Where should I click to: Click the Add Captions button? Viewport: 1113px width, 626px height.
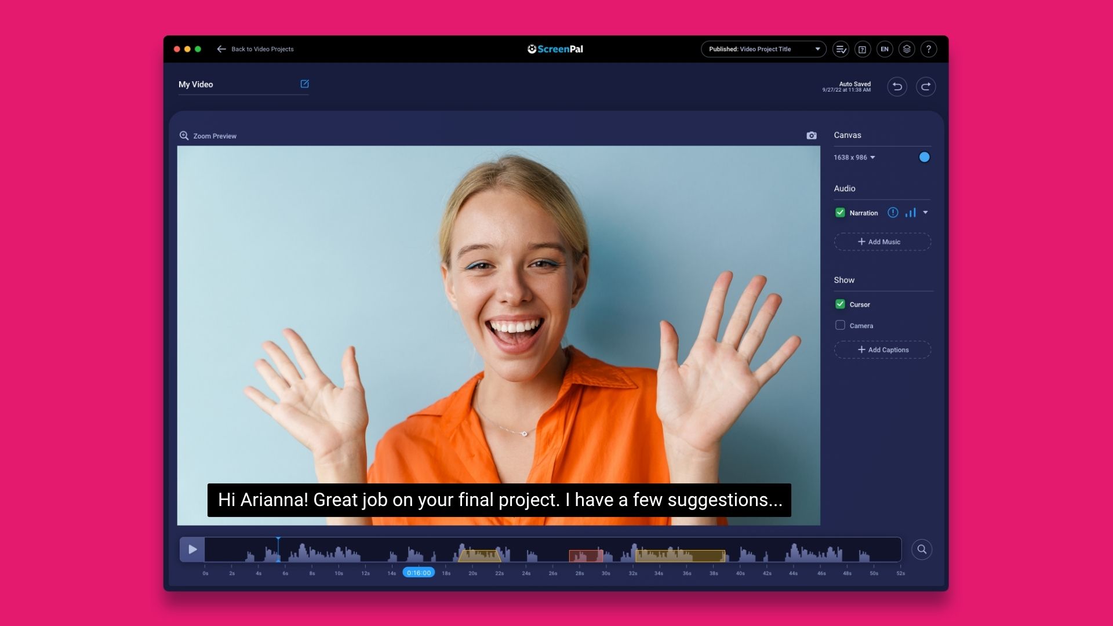pyautogui.click(x=882, y=350)
